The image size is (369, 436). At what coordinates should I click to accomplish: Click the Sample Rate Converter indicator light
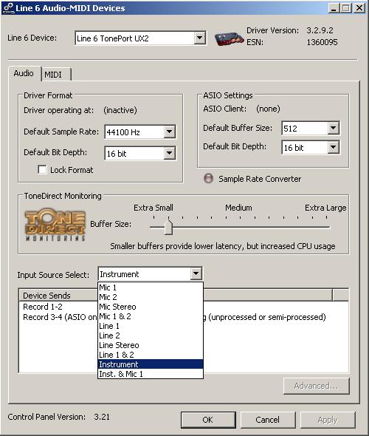[x=208, y=179]
